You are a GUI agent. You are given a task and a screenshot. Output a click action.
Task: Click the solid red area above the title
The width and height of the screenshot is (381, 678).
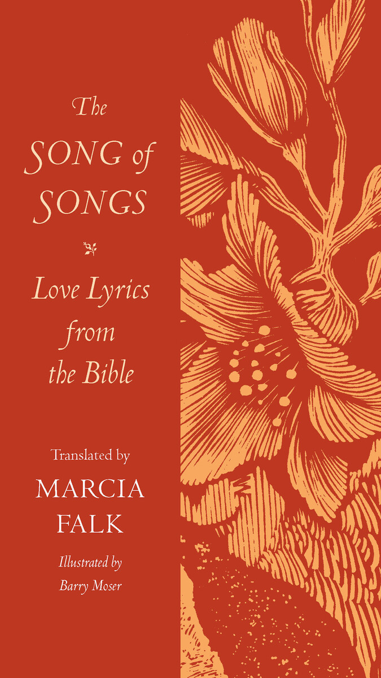pyautogui.click(x=90, y=45)
